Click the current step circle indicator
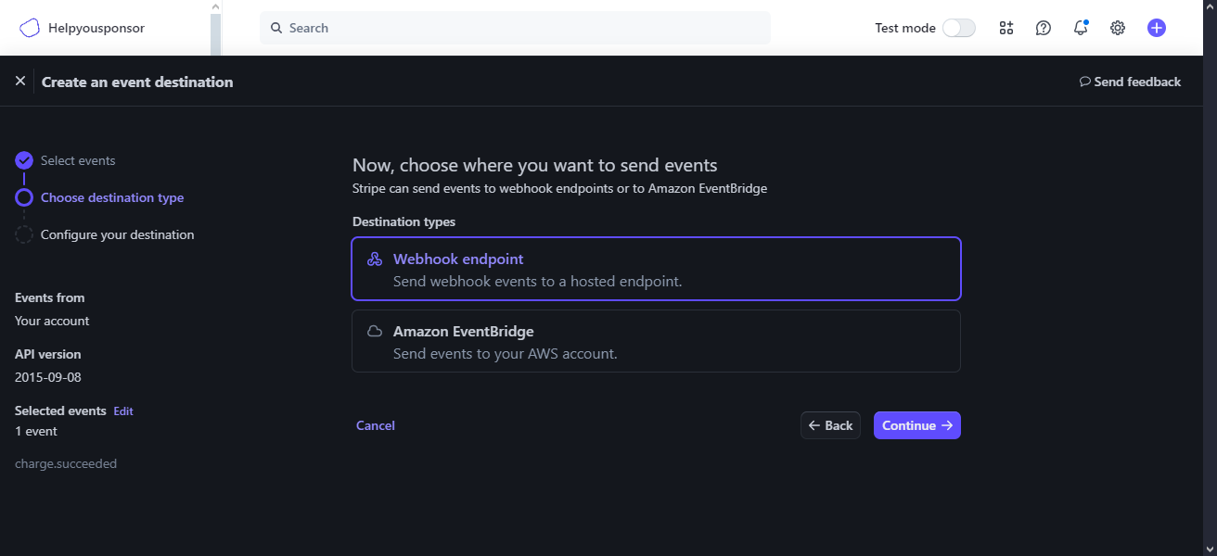Viewport: 1217px width, 556px height. pyautogui.click(x=24, y=197)
